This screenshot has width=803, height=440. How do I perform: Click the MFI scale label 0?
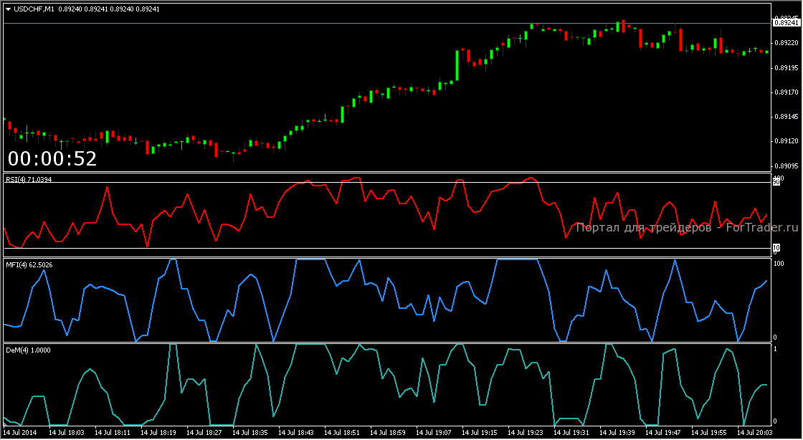click(x=775, y=337)
